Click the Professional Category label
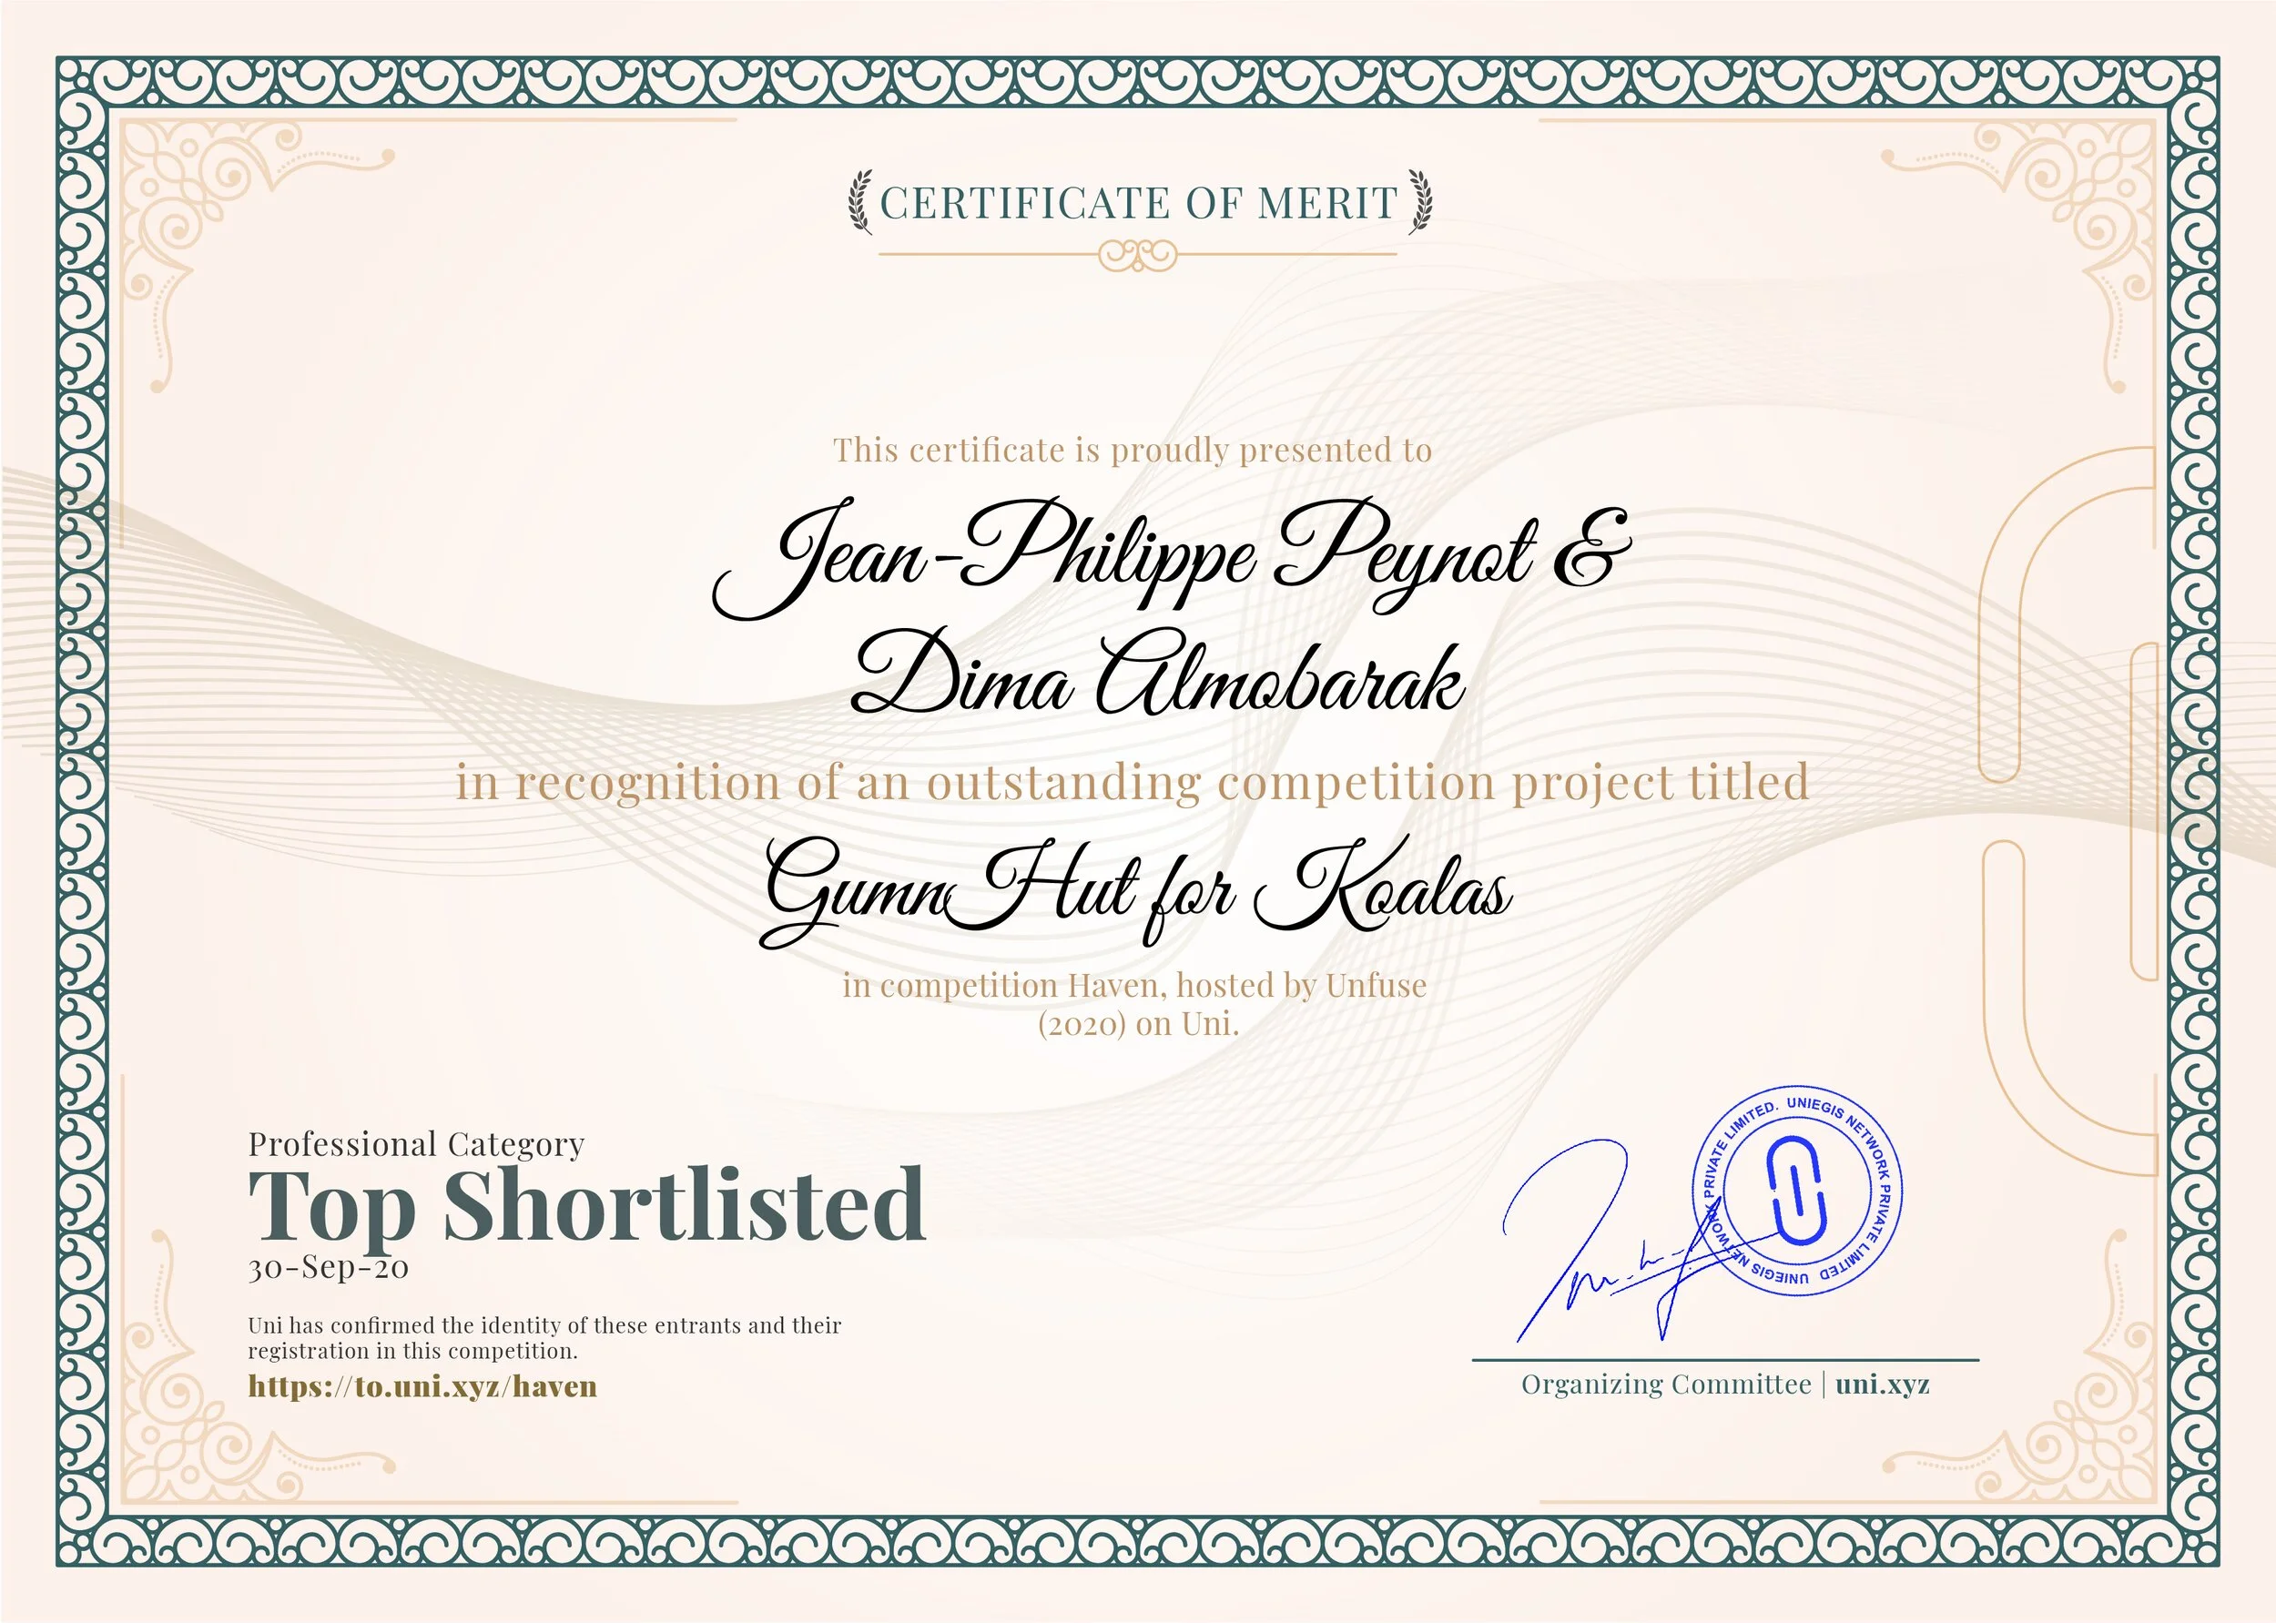Viewport: 2276px width, 1623px height. tap(416, 1143)
